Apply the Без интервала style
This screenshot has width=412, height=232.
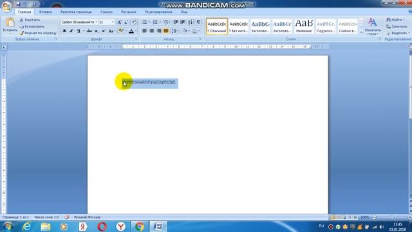(x=238, y=26)
